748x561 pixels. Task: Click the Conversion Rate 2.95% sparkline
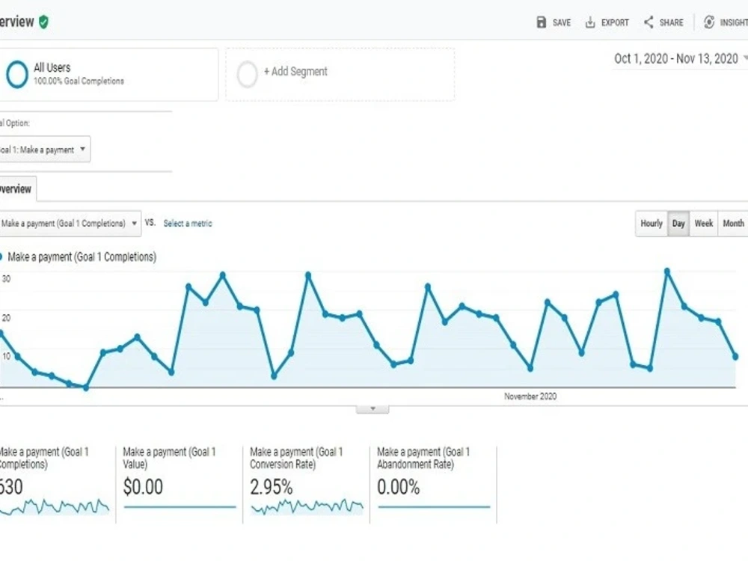pos(307,506)
